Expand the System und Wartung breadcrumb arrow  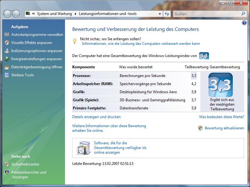click(x=75, y=14)
